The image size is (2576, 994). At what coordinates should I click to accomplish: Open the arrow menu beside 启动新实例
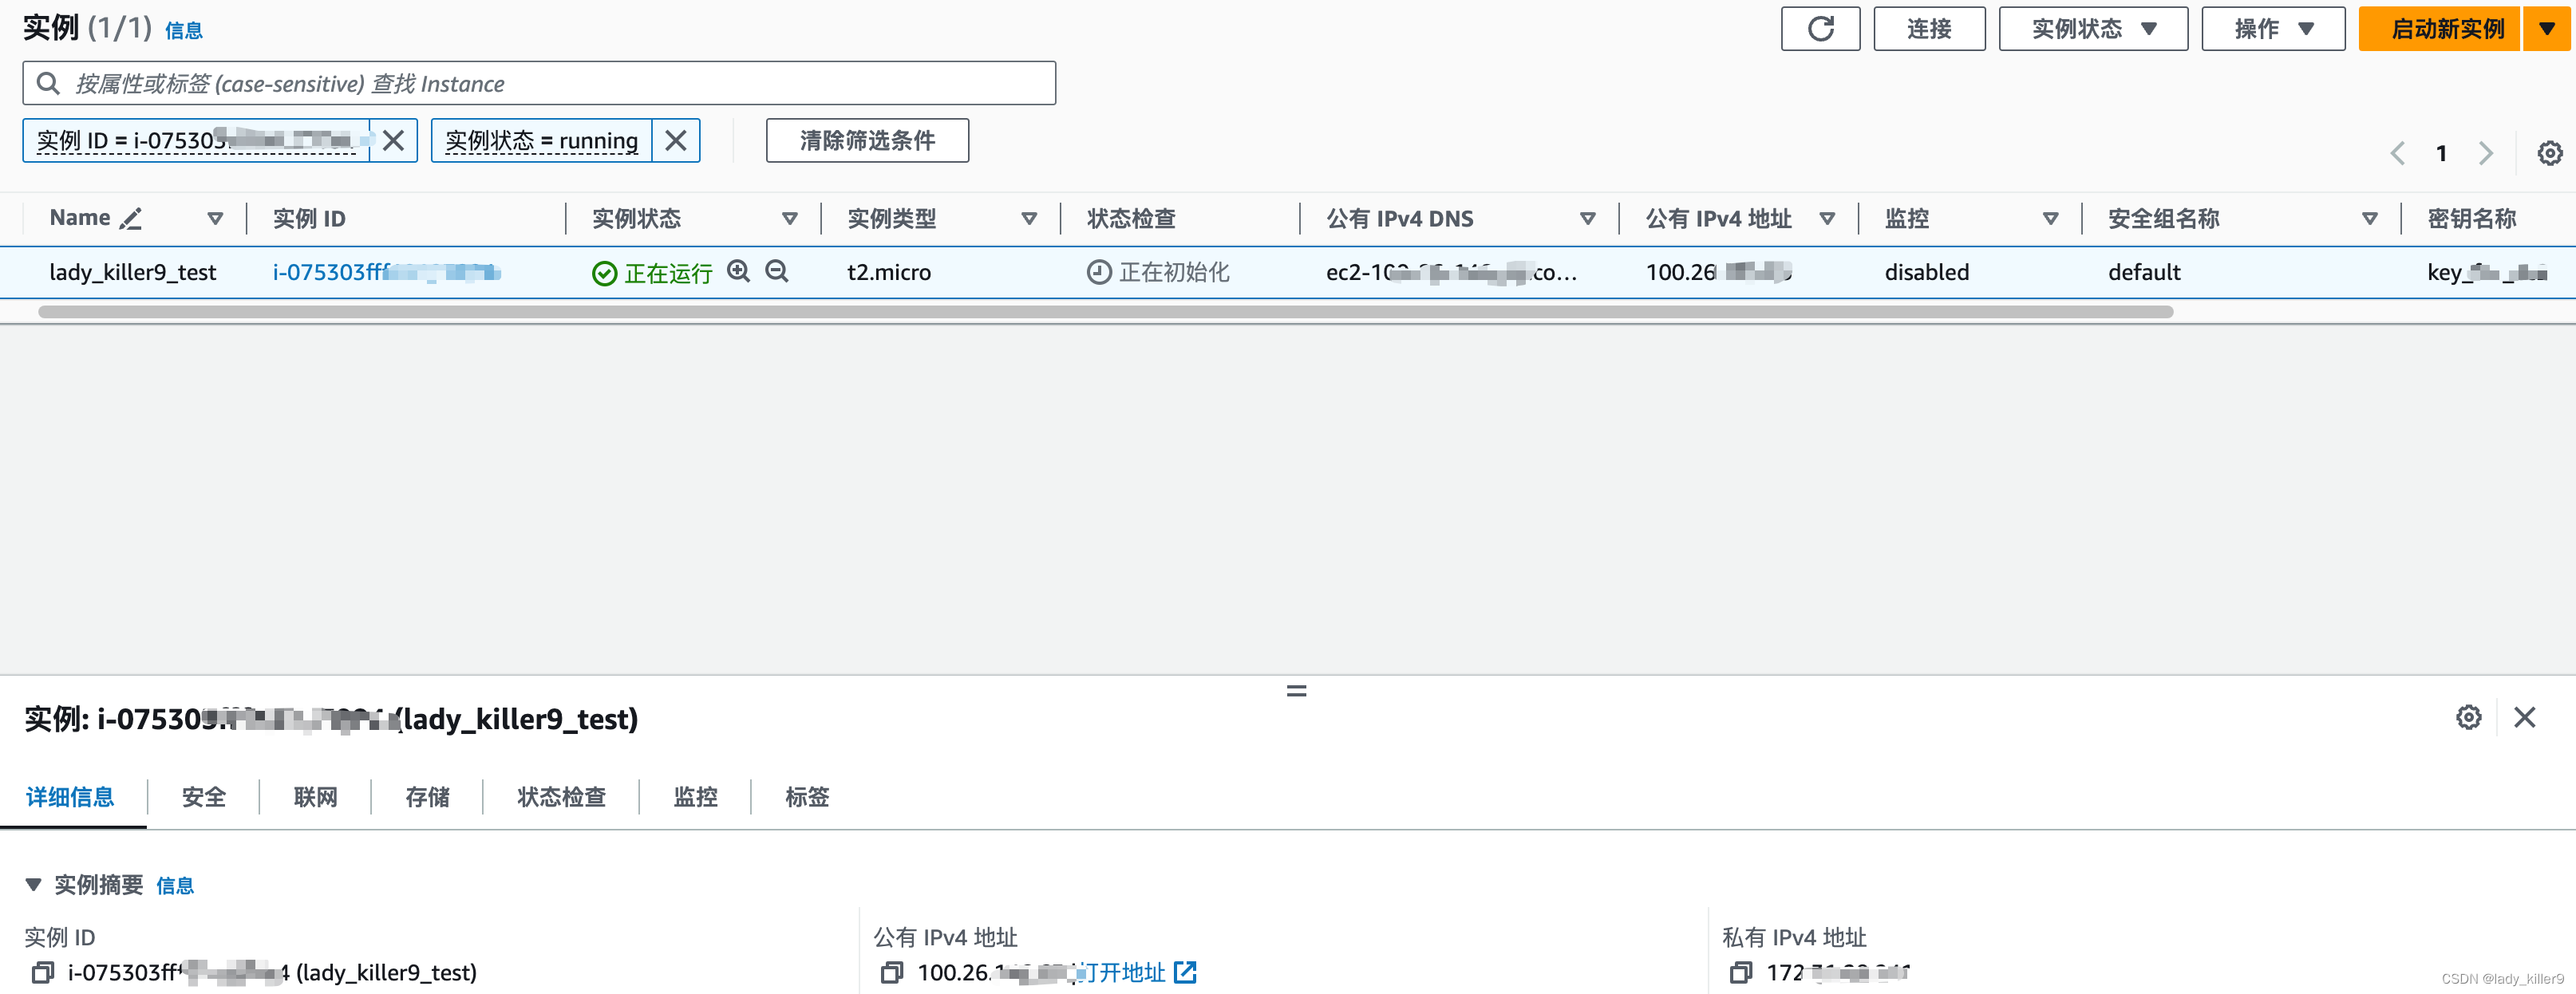[2547, 29]
